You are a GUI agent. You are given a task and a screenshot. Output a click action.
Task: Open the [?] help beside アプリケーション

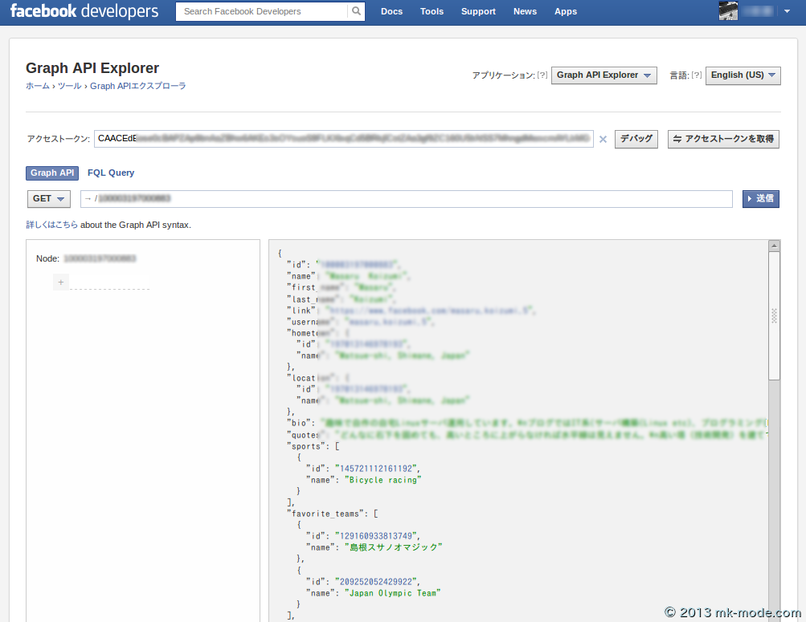542,75
